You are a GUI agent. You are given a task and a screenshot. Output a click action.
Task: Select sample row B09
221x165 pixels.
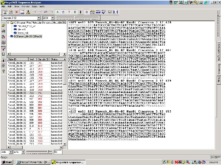pos(35,123)
